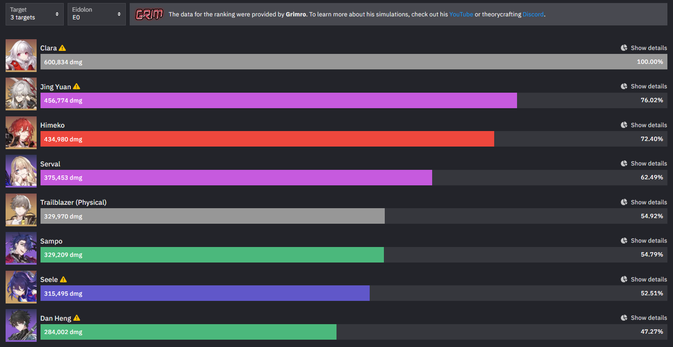Click Seele's character portrait
This screenshot has height=347, width=673.
tap(21, 287)
